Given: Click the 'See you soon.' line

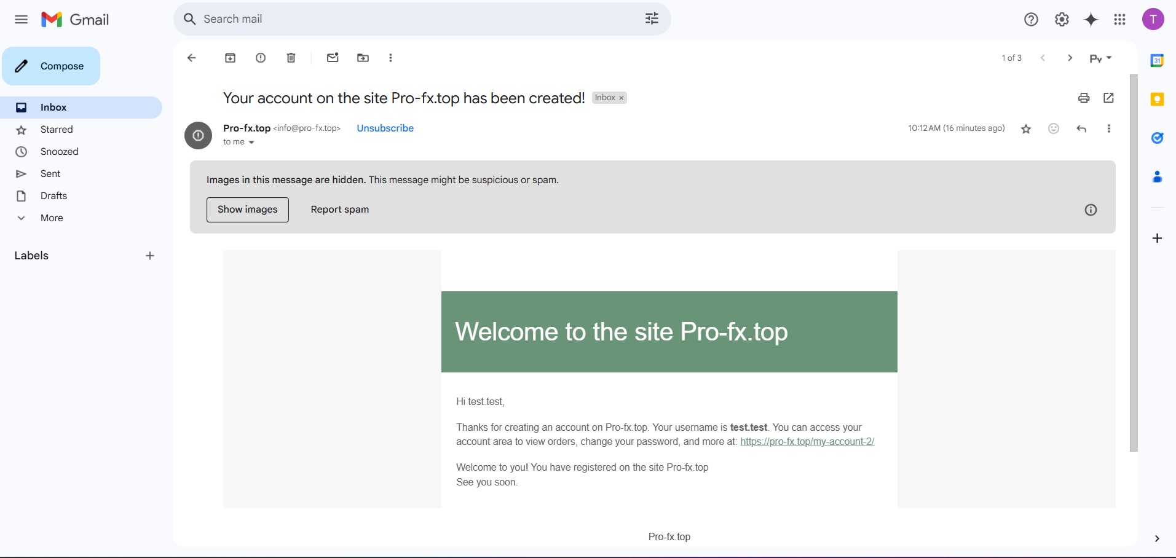Looking at the screenshot, I should point(487,482).
